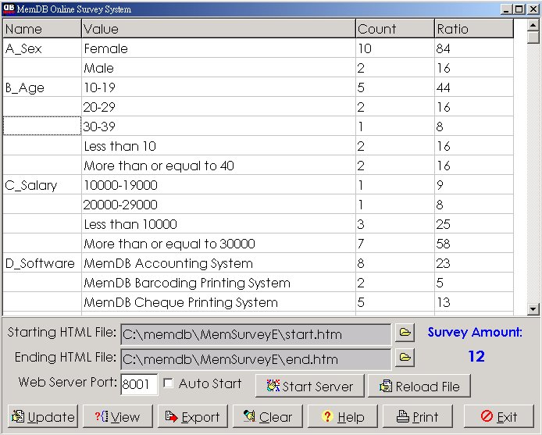Select the 20000-29000 value cell
The height and width of the screenshot is (435, 542).
(x=219, y=205)
